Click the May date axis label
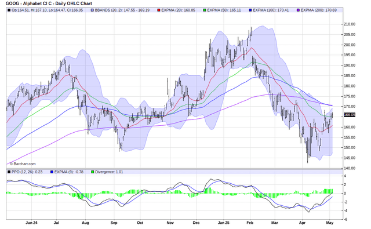This screenshot has width=371, height=229. point(330,223)
